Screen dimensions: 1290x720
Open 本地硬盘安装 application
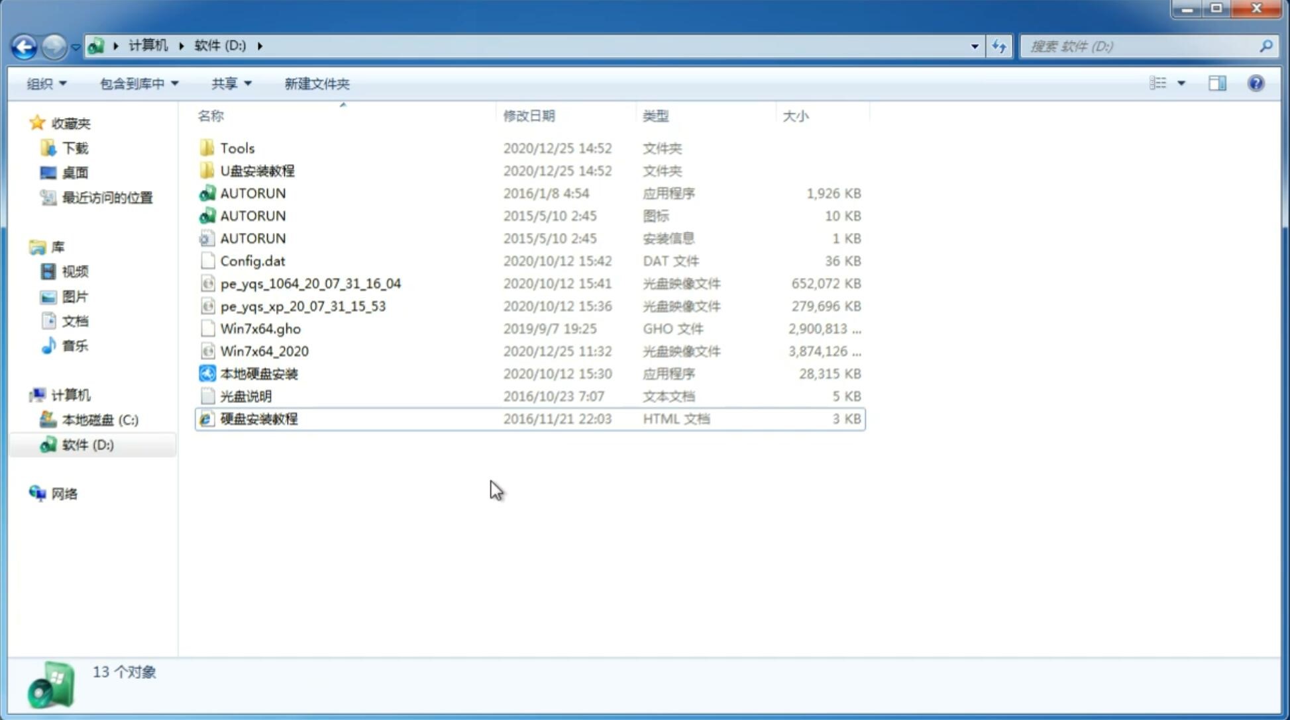[x=258, y=373]
